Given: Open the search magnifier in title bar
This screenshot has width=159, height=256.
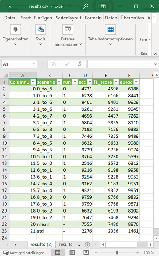Looking at the screenshot, I should [86, 6].
